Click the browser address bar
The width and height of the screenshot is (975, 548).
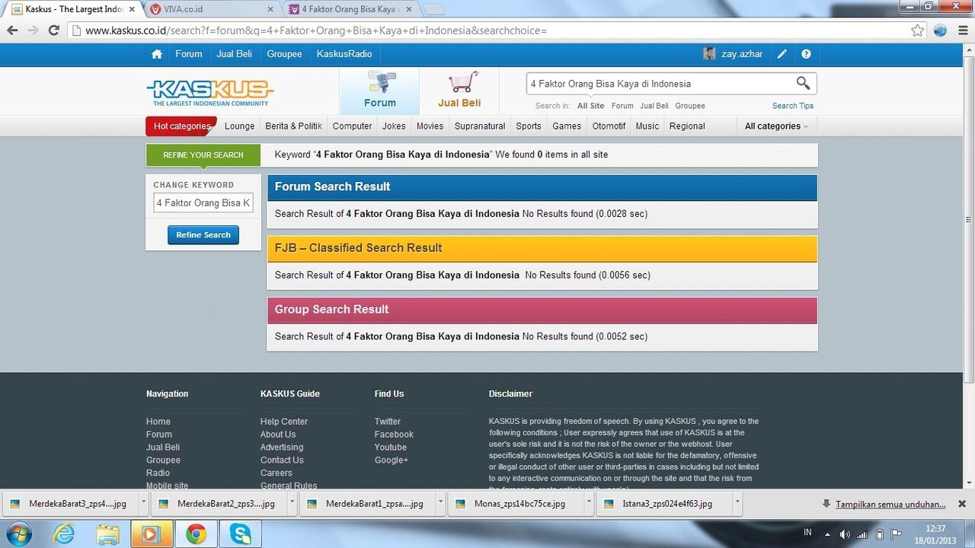click(487, 30)
